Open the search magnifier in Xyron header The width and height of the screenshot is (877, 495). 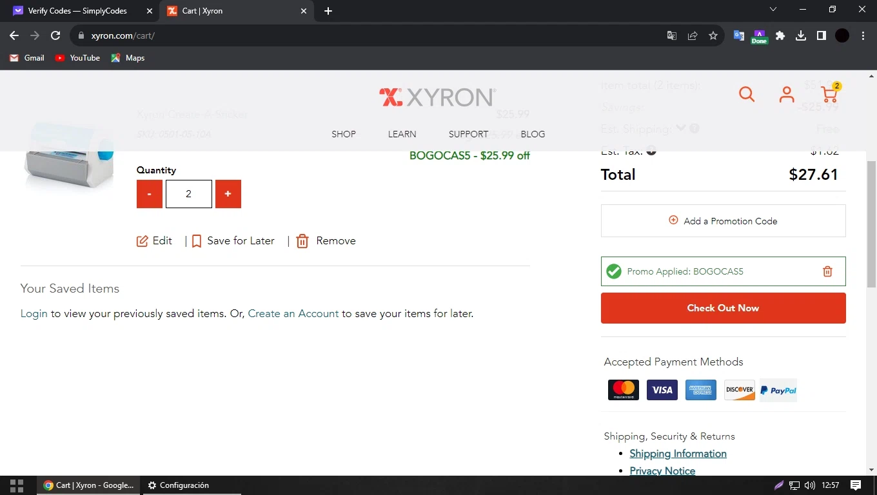coord(747,94)
